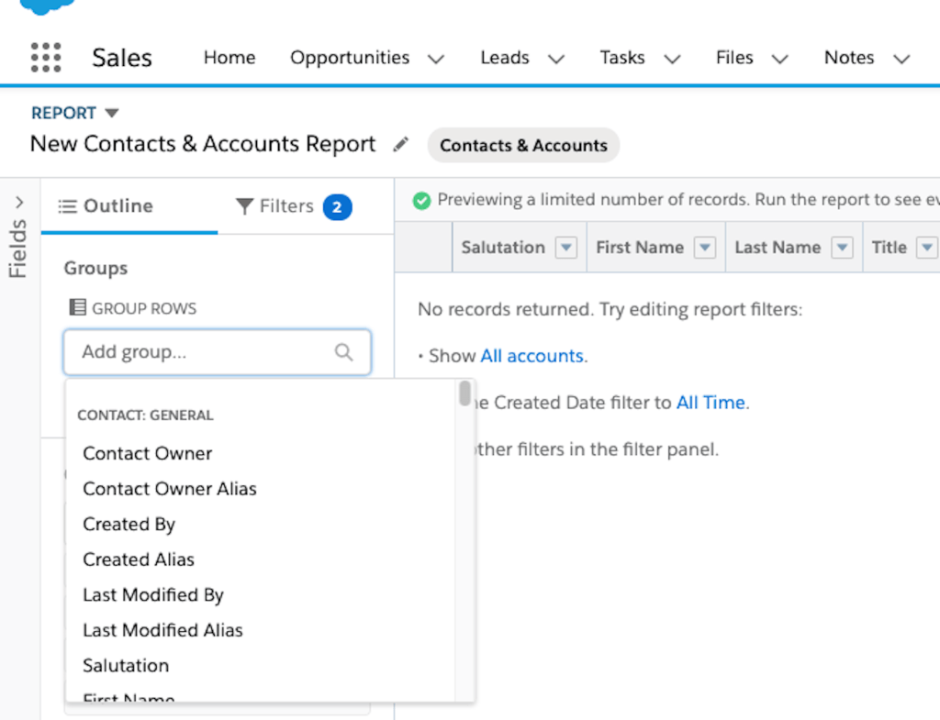Select the Outline tab

[x=106, y=206]
